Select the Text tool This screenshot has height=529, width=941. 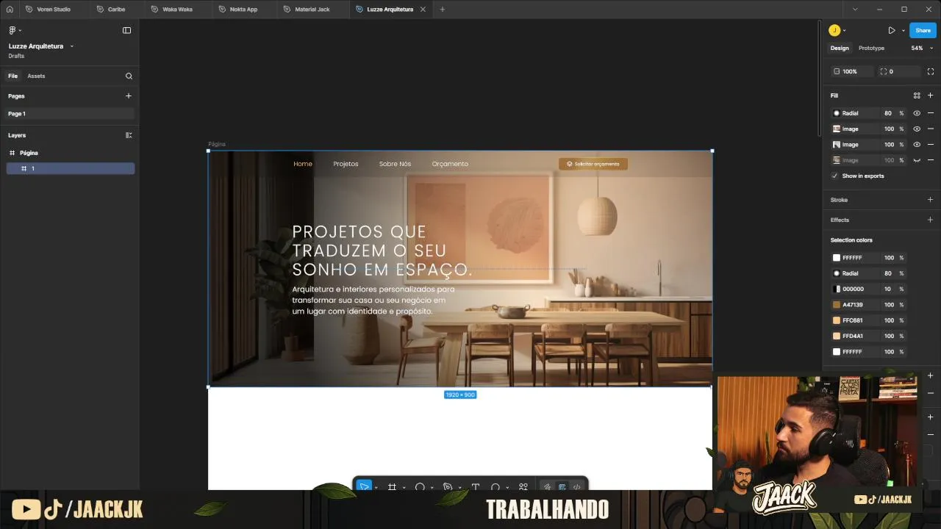[476, 486]
